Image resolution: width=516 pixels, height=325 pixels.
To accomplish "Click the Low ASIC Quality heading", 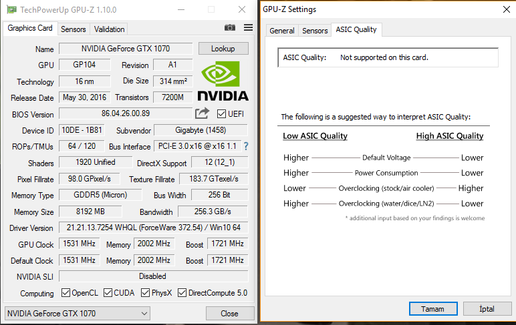I will coord(315,136).
